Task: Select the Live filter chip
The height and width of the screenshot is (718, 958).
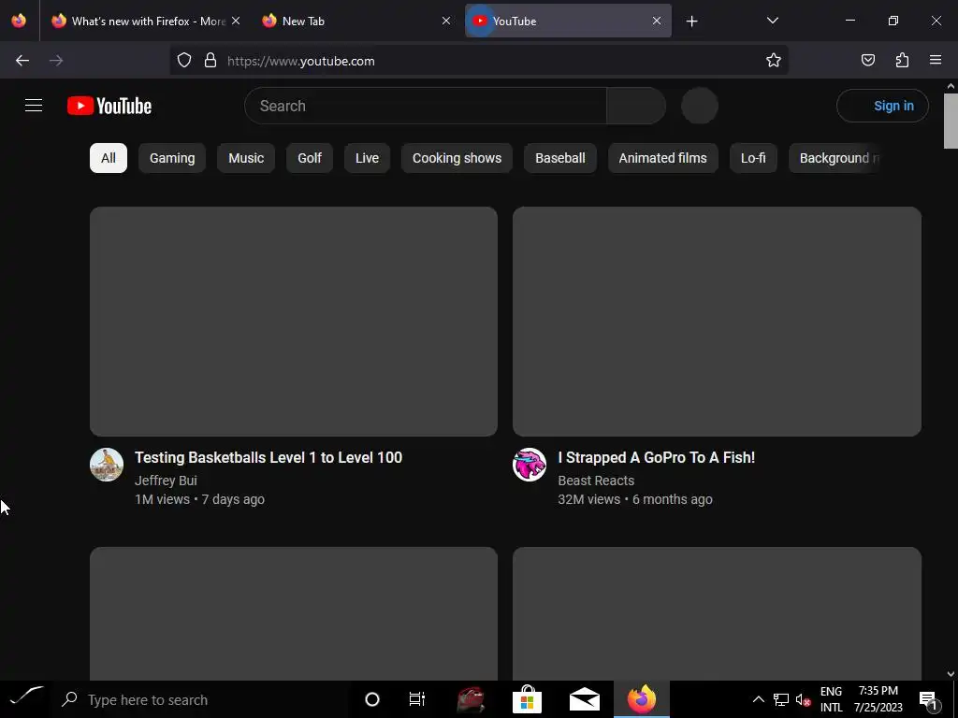Action: [367, 158]
